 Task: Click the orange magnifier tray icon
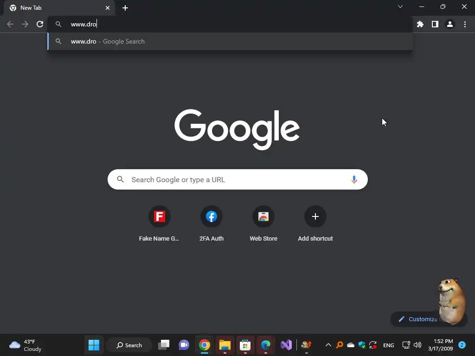(340, 345)
